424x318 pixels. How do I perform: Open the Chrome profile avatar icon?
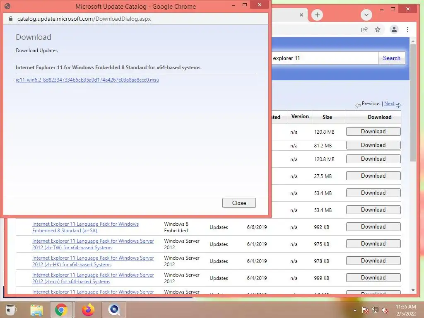tap(394, 29)
